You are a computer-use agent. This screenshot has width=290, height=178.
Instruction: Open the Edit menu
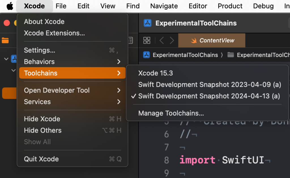click(83, 6)
